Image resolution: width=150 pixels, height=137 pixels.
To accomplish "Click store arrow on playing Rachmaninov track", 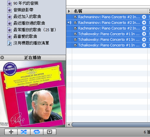I will pos(144,23).
